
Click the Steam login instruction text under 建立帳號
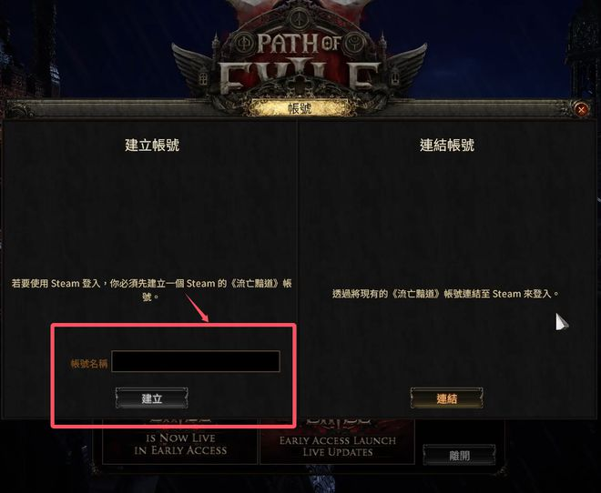tap(152, 290)
